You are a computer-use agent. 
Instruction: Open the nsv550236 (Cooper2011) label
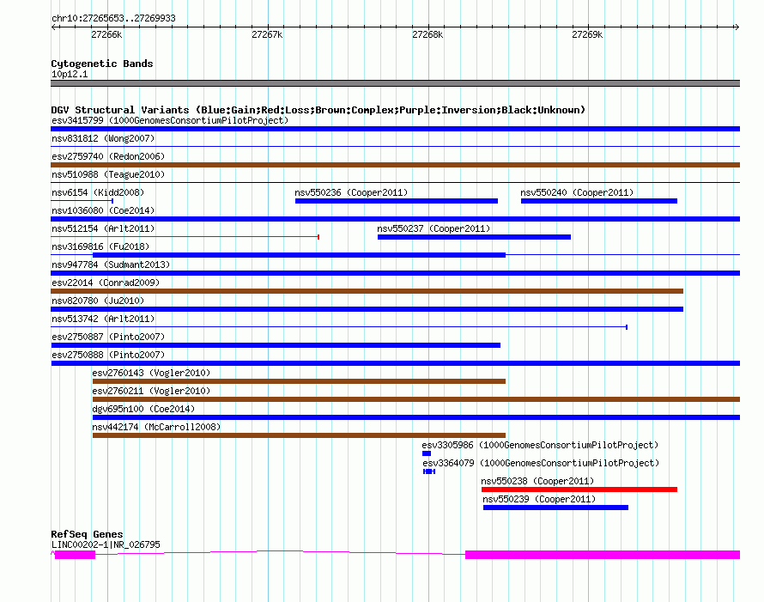click(351, 192)
